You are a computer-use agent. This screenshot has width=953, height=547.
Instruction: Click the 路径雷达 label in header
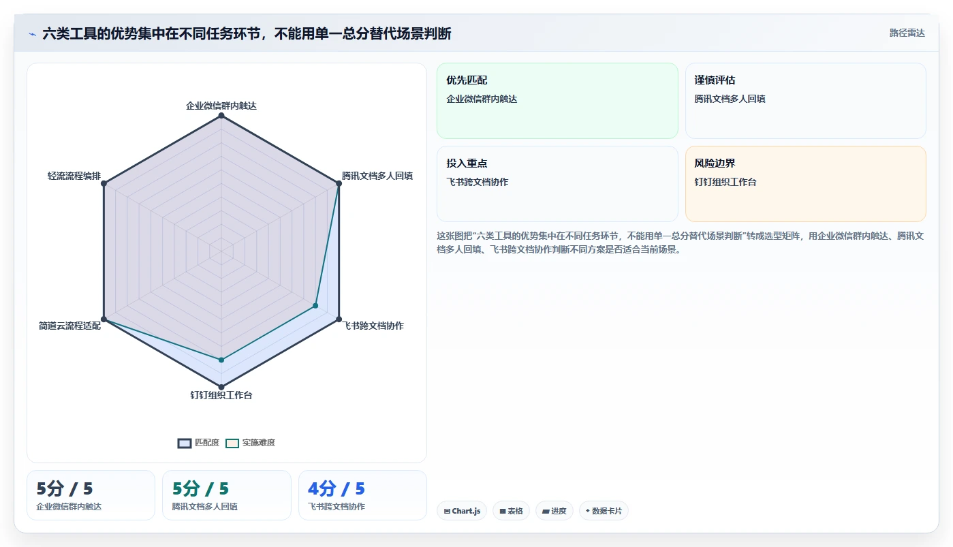point(907,33)
